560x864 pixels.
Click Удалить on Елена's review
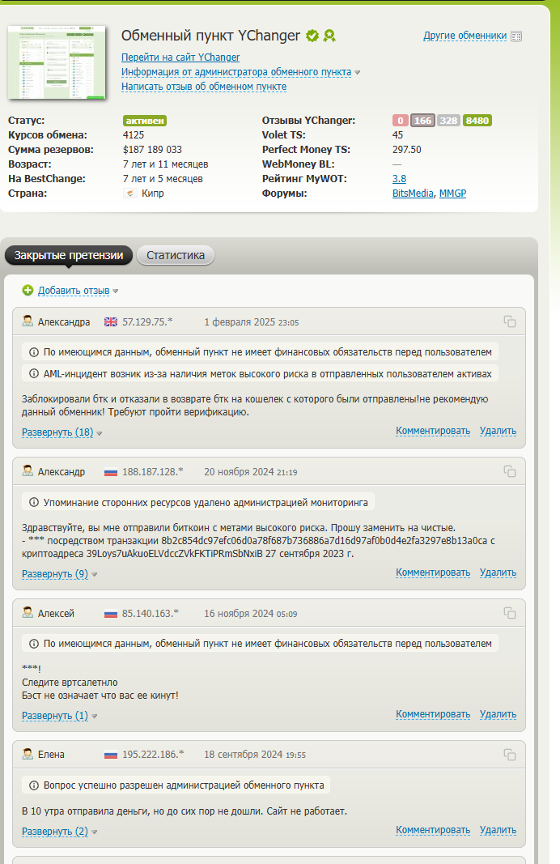click(498, 830)
